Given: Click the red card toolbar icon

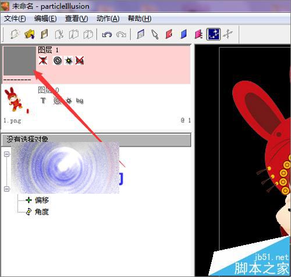Looking at the screenshot, I should pos(169,34).
